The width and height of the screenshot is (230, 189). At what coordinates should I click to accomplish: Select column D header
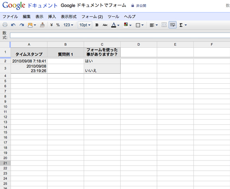(x=138, y=44)
